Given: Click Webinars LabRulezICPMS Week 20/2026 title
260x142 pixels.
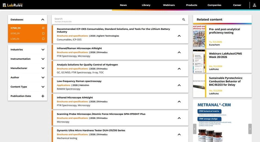Looking at the screenshot, I should 225,55.
